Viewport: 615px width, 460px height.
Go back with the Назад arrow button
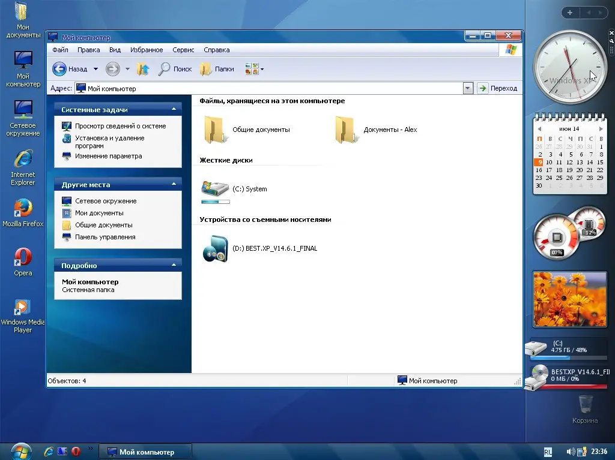[70, 69]
